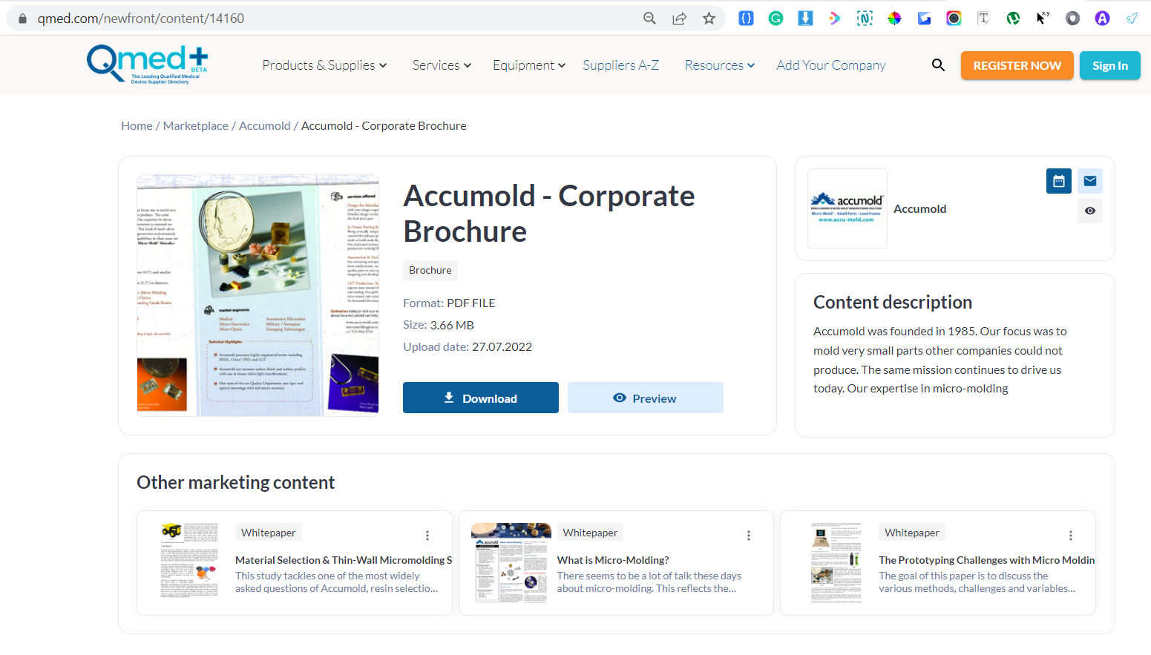Viewport: 1151px width, 655px height.
Task: Click the Sign In button
Action: pos(1110,65)
